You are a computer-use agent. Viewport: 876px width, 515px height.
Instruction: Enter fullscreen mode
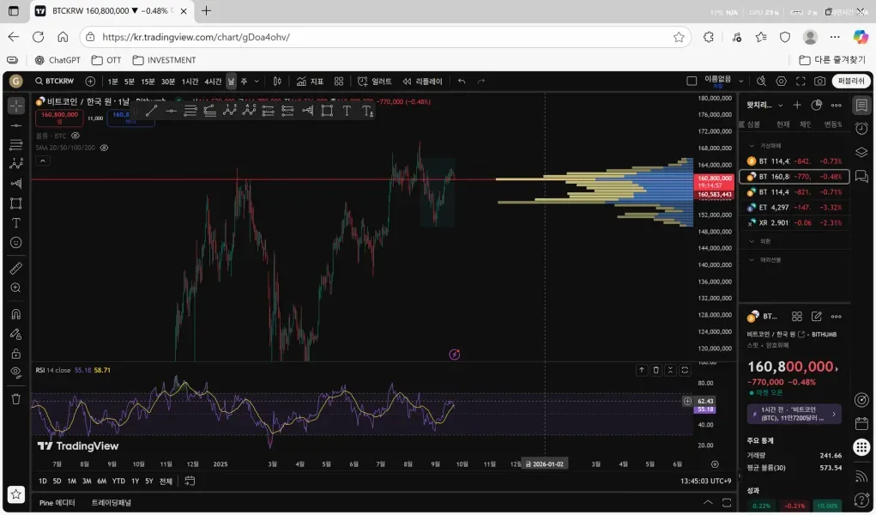800,81
